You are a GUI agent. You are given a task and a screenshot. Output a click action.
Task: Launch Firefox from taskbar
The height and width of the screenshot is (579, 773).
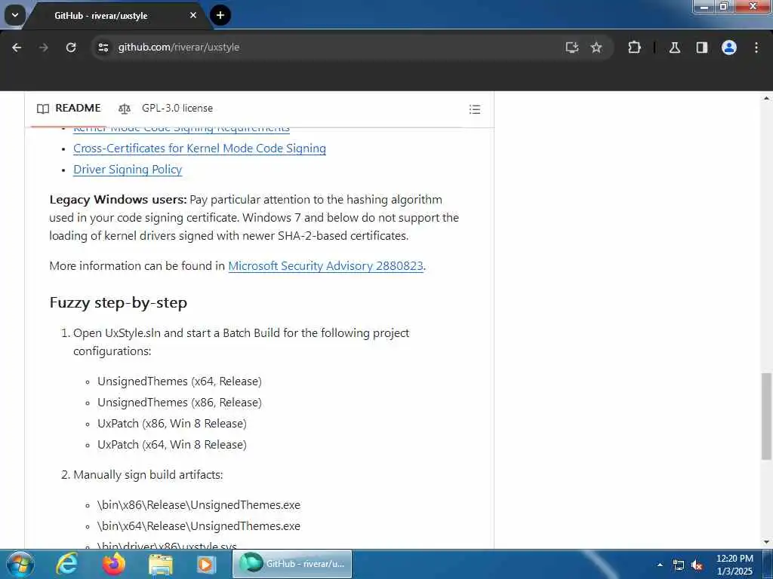pyautogui.click(x=114, y=564)
